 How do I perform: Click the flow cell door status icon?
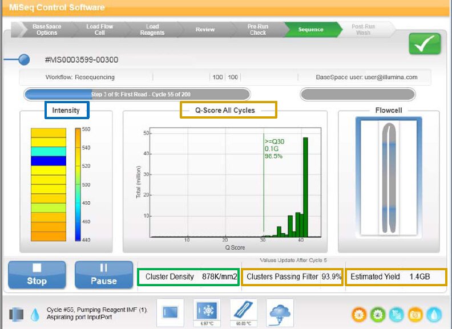[x=171, y=312]
